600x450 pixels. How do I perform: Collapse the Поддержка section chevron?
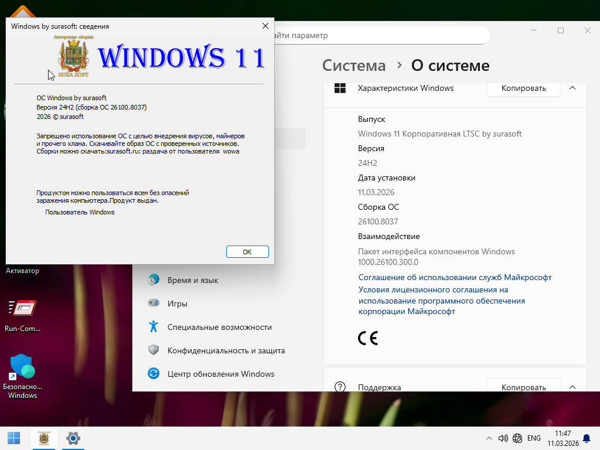[x=572, y=387]
